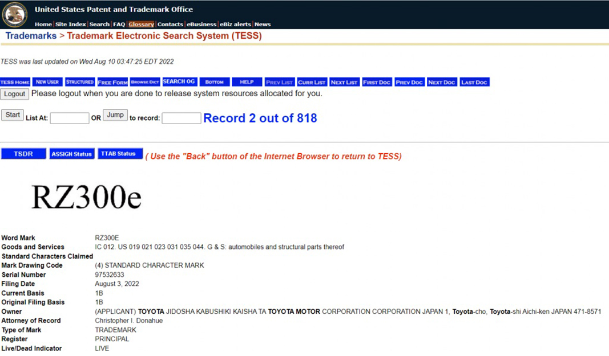Go to Last Doc button
Viewport: 609px width, 356px height.
[474, 82]
